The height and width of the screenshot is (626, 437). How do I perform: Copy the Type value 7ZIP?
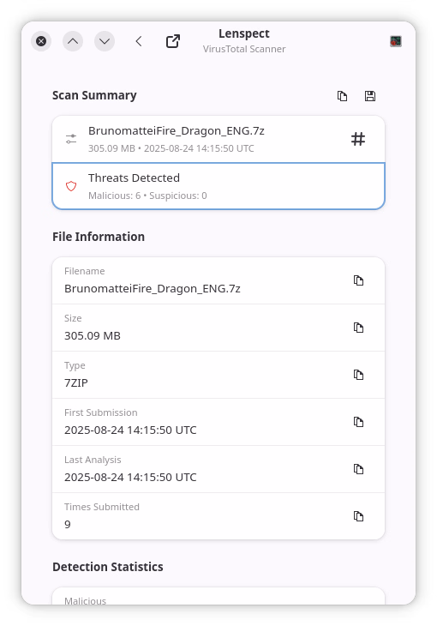pos(358,375)
